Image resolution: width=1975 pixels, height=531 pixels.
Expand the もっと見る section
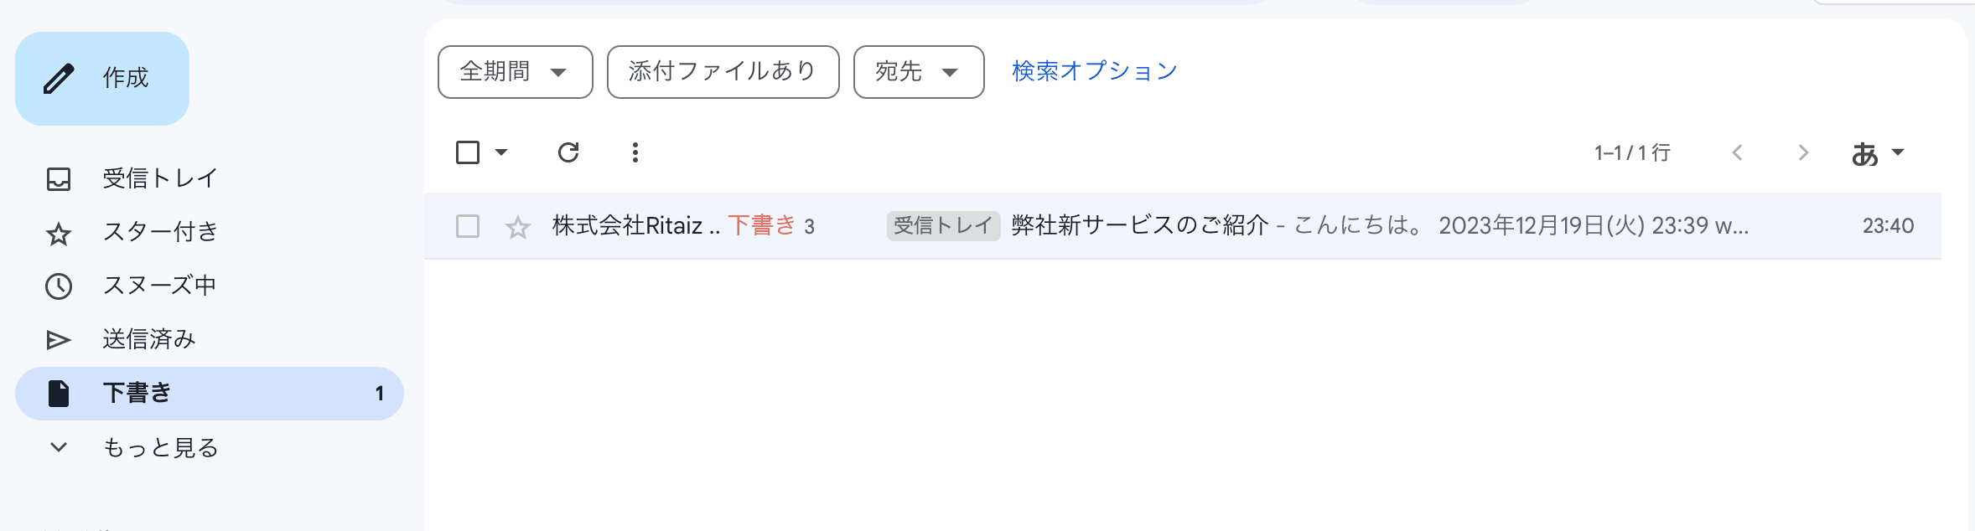click(x=159, y=448)
